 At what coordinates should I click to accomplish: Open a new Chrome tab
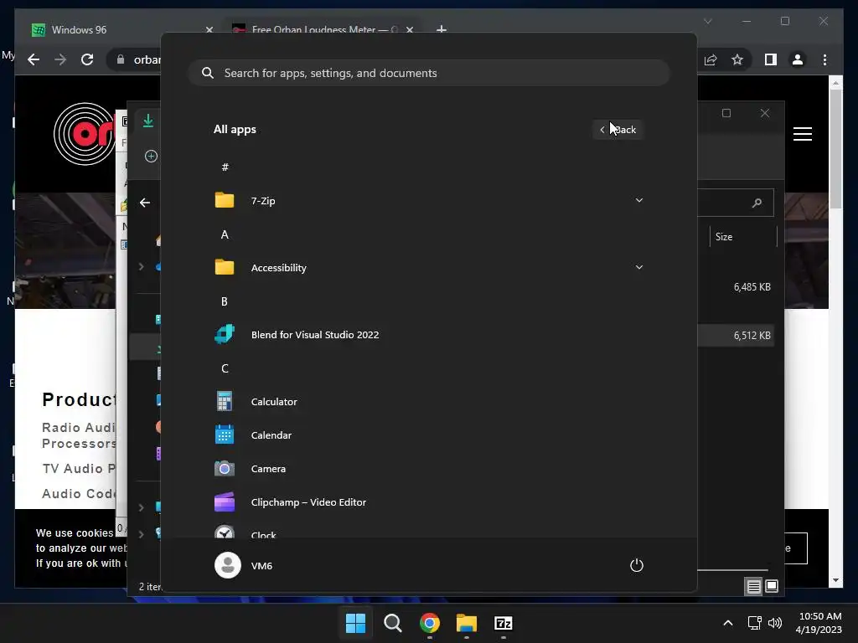click(441, 29)
